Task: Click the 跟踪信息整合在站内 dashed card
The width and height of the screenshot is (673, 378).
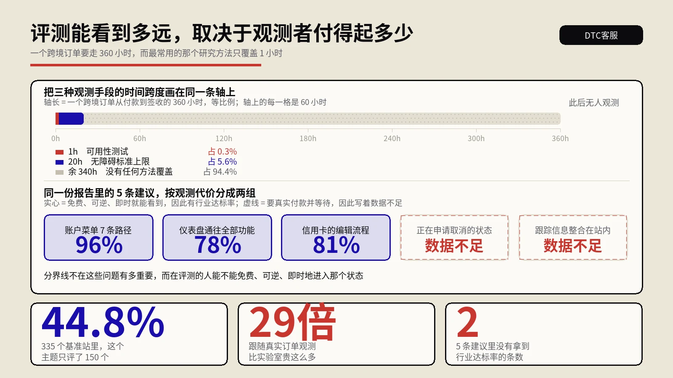Action: pos(573,237)
